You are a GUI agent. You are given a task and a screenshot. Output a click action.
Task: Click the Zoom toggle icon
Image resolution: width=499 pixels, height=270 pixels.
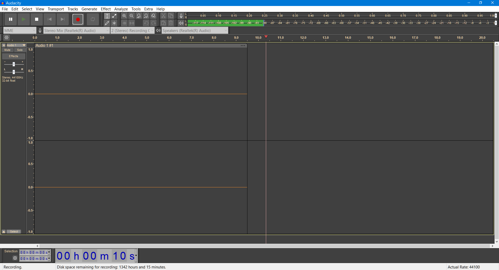click(154, 16)
